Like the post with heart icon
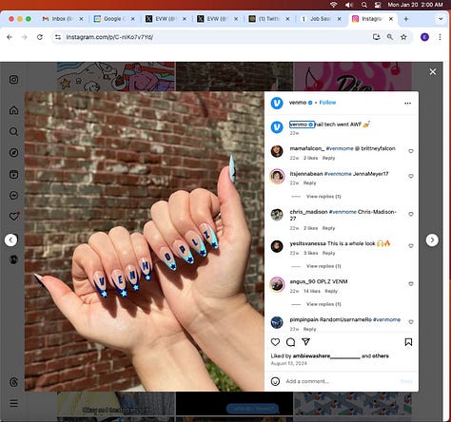The width and height of the screenshot is (451, 422). pos(275,342)
